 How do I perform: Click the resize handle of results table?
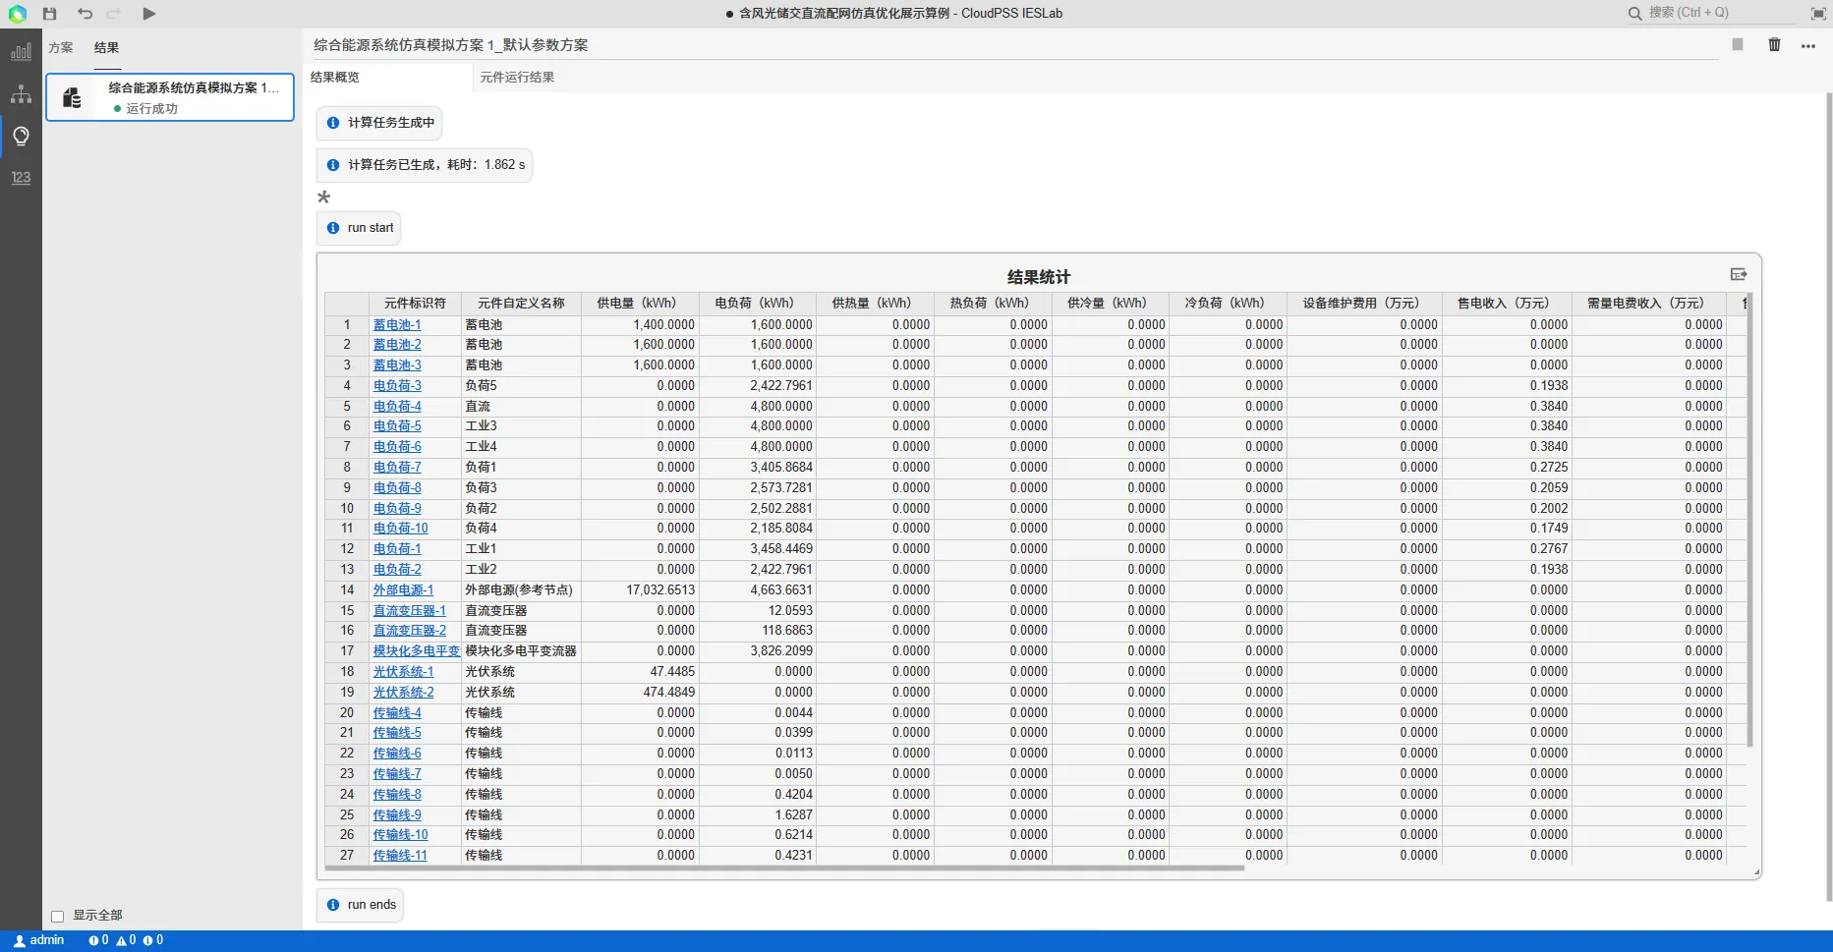[1756, 873]
